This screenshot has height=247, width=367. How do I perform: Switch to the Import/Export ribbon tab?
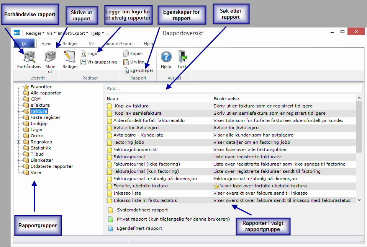(119, 44)
